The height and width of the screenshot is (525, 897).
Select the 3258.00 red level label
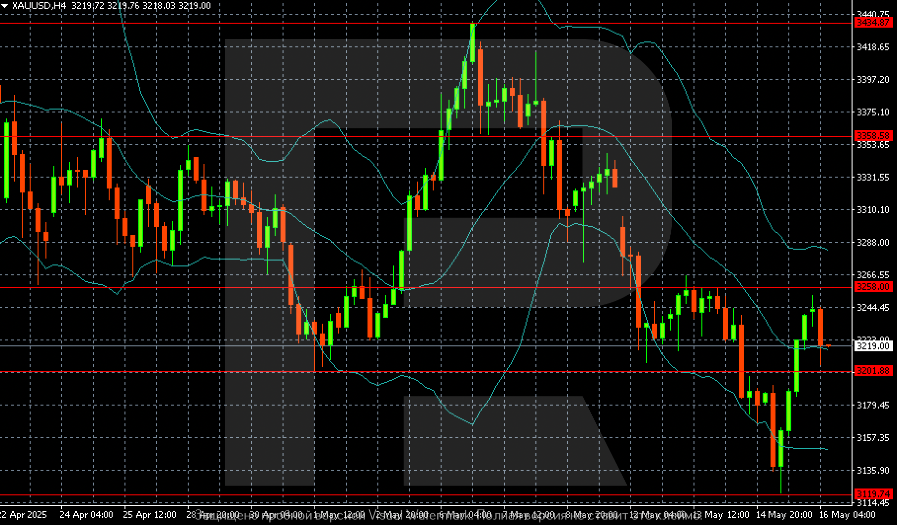click(873, 287)
